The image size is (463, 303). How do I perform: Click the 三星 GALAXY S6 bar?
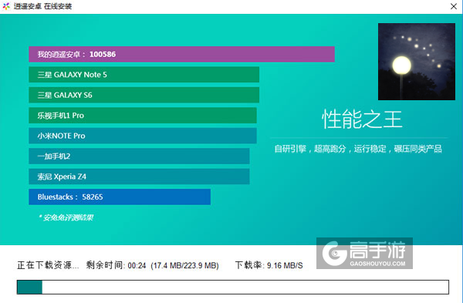tap(144, 95)
